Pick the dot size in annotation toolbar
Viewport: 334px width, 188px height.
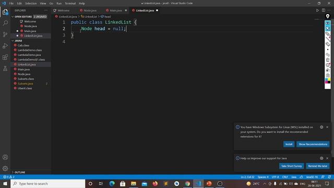328,50
